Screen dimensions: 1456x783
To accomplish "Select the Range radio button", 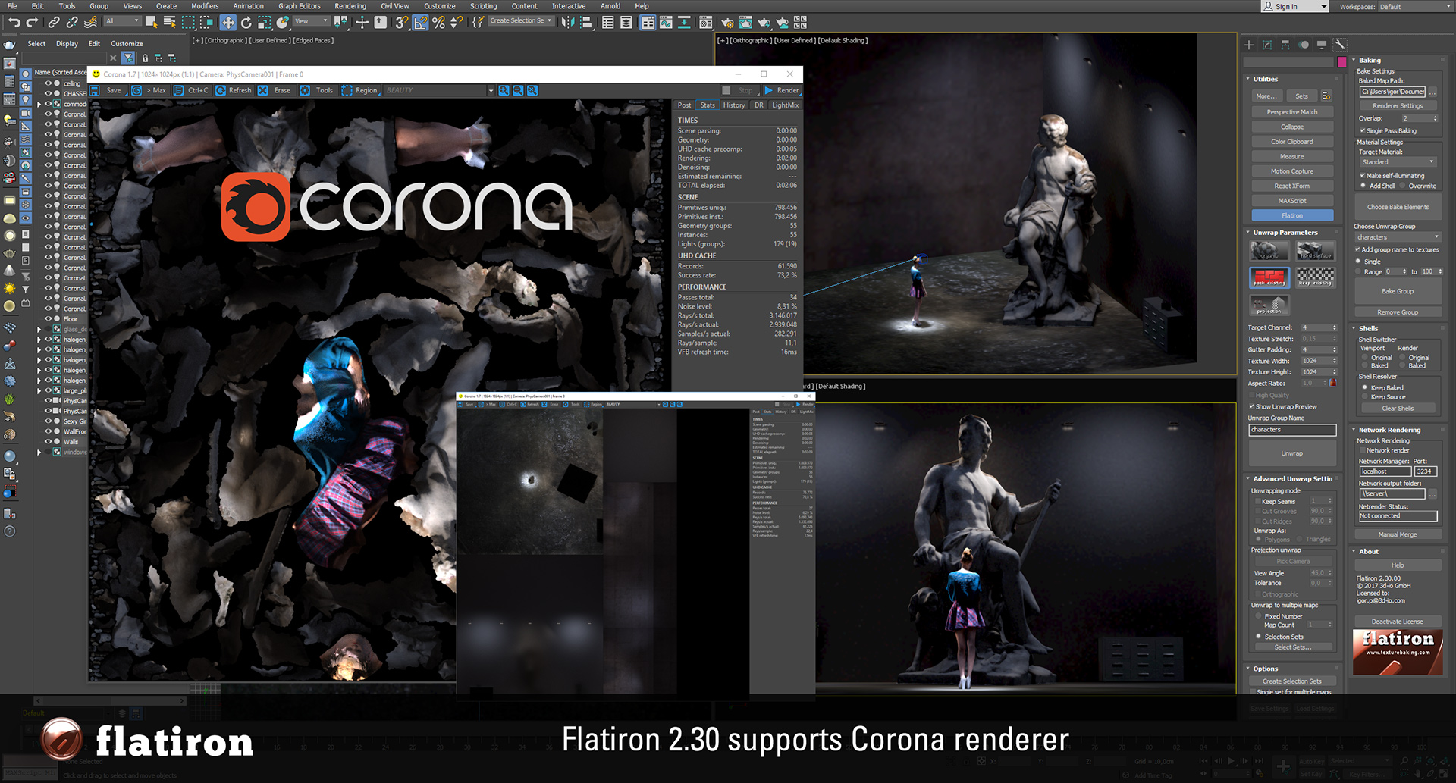I will pos(1358,271).
